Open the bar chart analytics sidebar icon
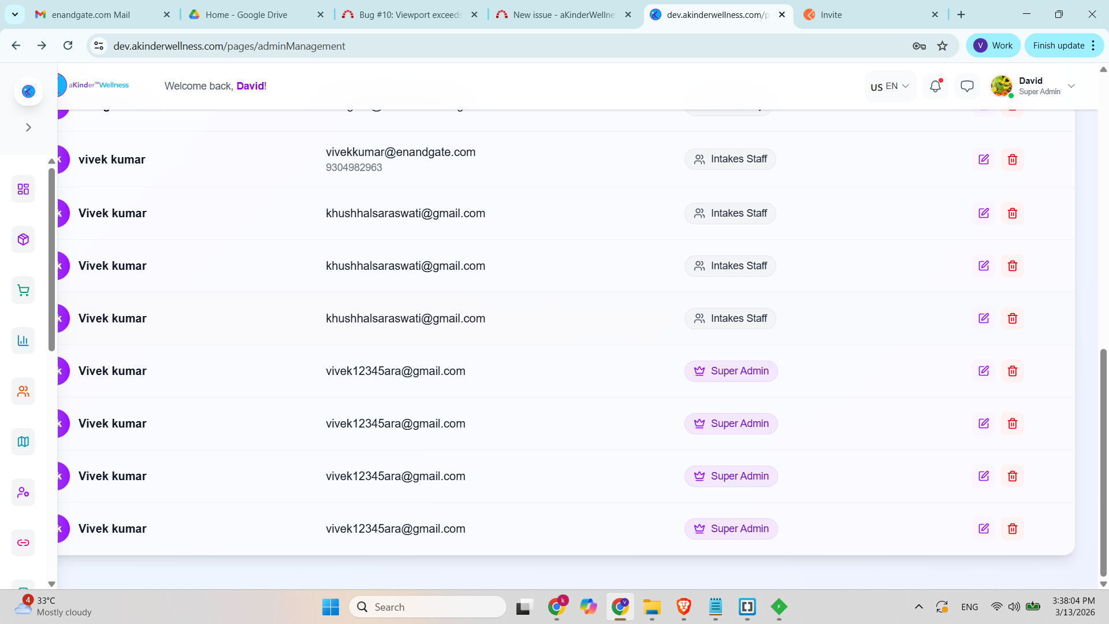The width and height of the screenshot is (1109, 624). tap(23, 340)
